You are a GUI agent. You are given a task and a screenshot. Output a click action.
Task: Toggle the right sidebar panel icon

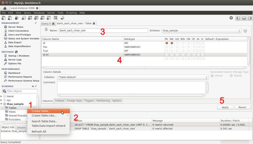coord(250,18)
